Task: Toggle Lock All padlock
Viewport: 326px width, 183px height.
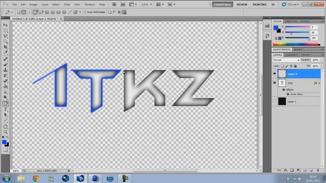Action: point(295,66)
